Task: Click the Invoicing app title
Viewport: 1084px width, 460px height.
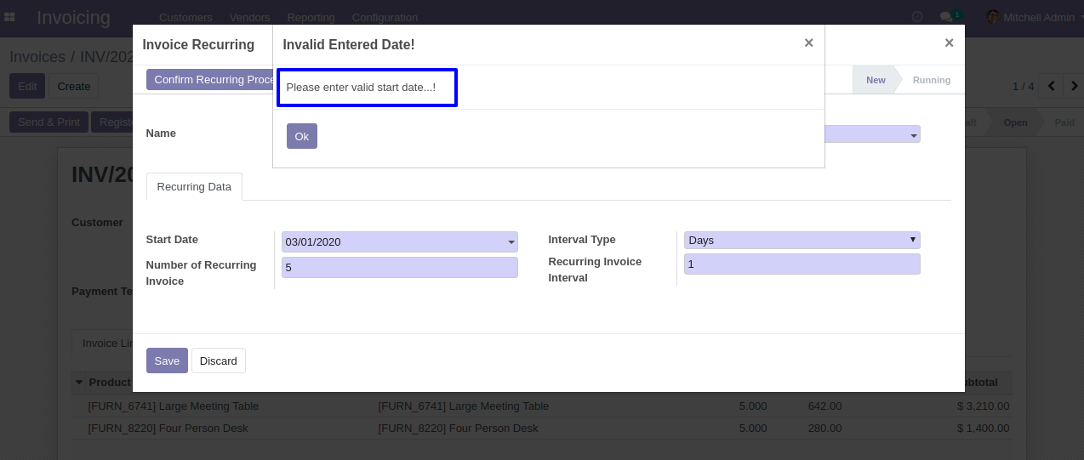Action: [73, 17]
